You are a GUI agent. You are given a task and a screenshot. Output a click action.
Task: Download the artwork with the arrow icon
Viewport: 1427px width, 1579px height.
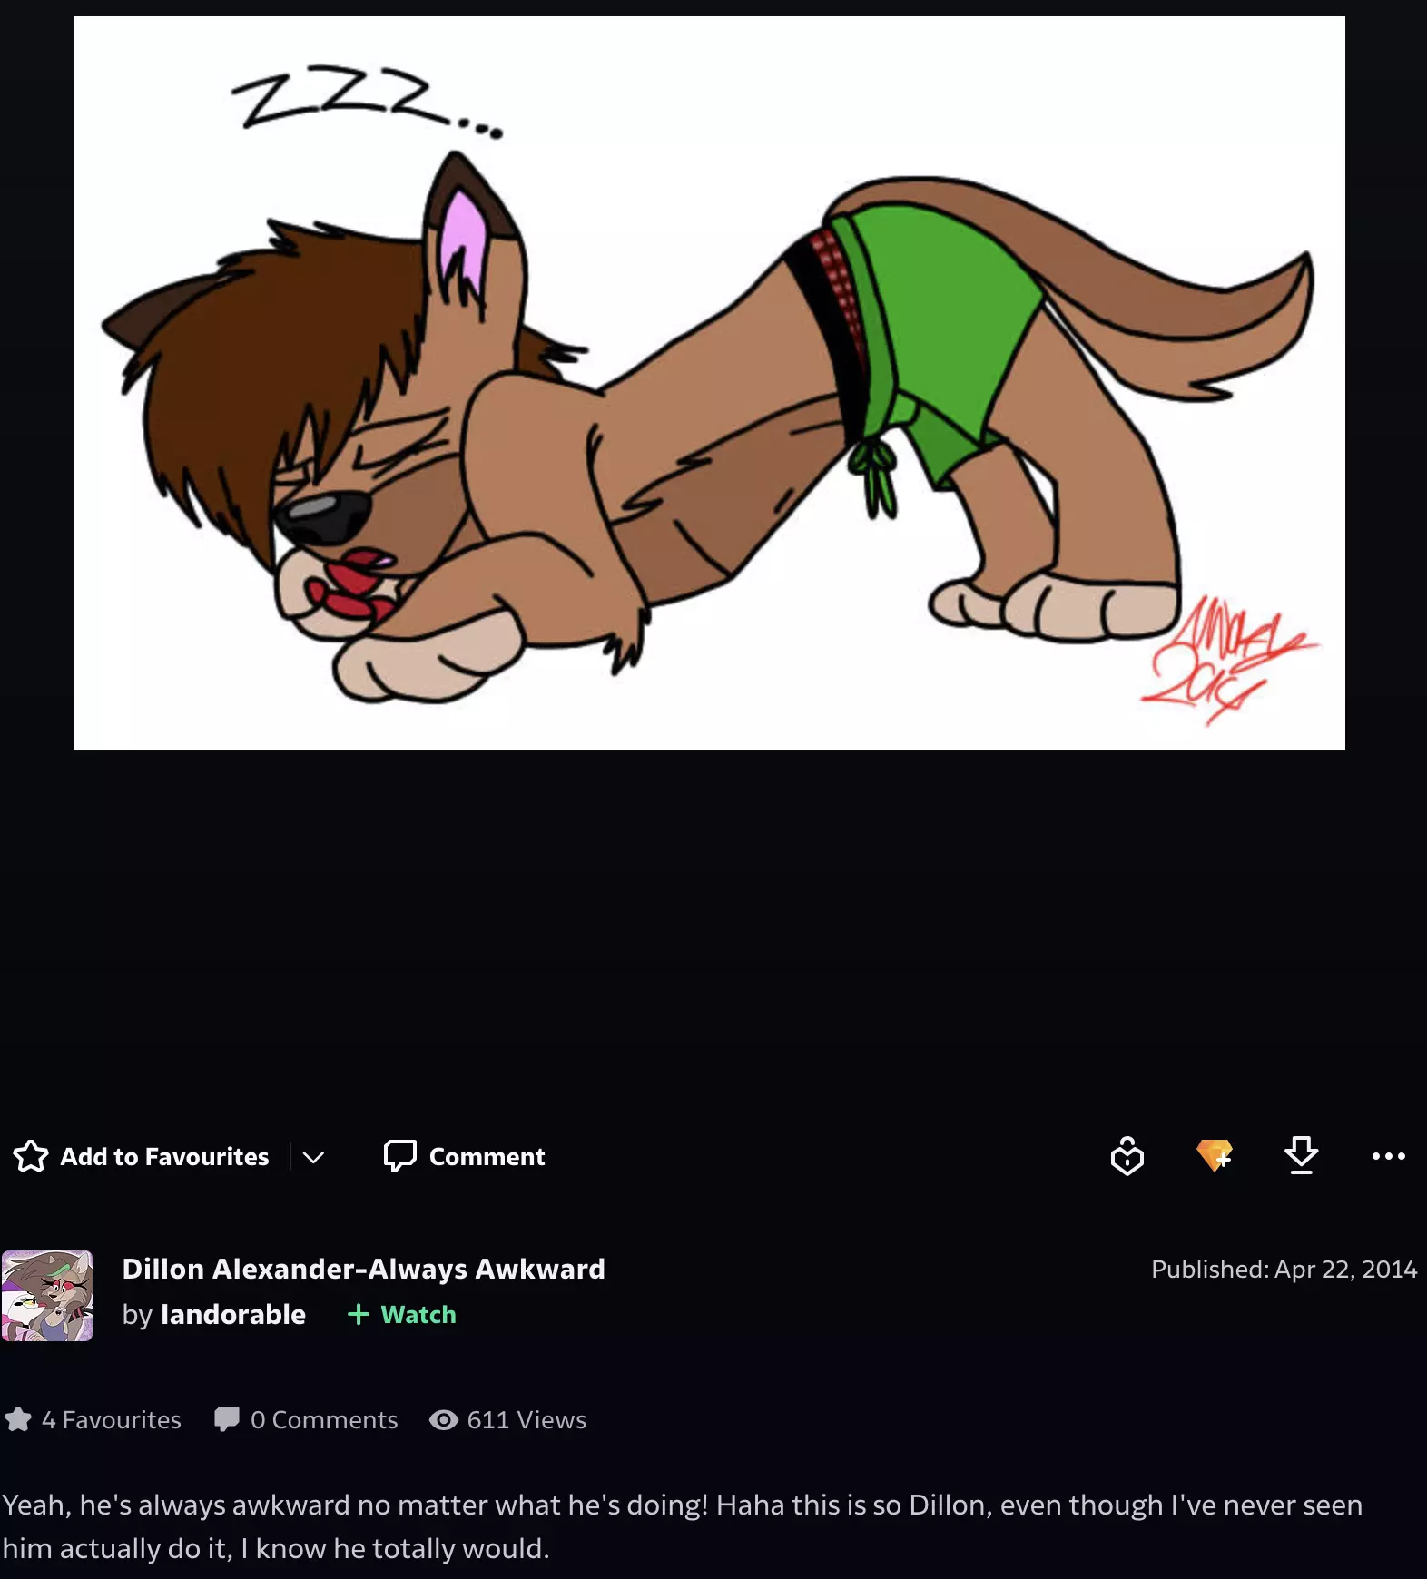click(x=1302, y=1156)
